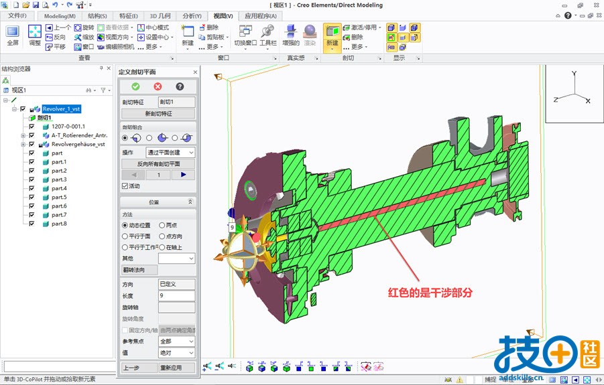Screen dimensions: 604x385
Task: Switch to the 应用程序(A) tab
Action: coord(261,16)
